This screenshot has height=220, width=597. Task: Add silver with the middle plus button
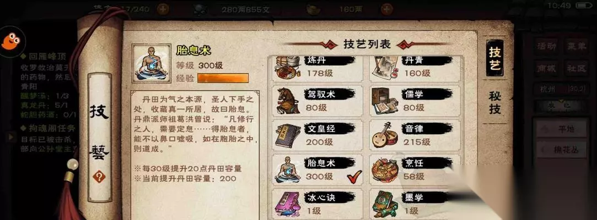[163, 9]
